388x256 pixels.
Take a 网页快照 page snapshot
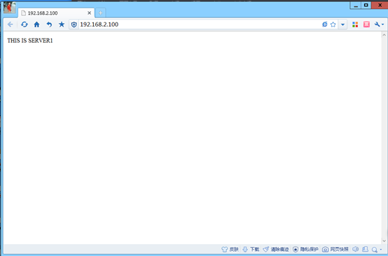[335, 249]
